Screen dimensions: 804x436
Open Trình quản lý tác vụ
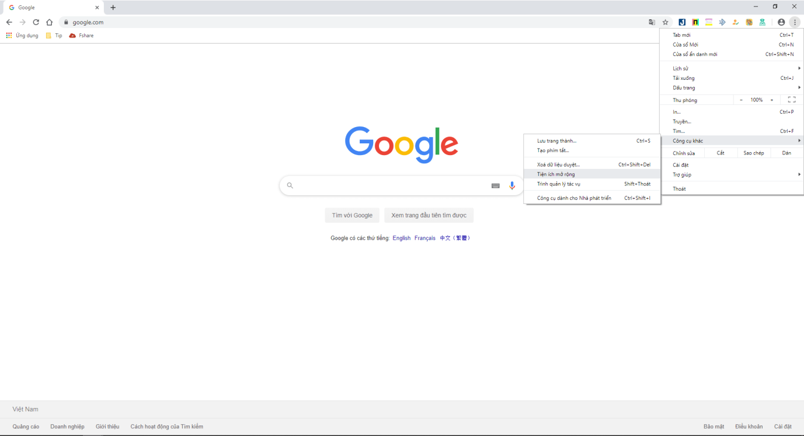pos(593,184)
